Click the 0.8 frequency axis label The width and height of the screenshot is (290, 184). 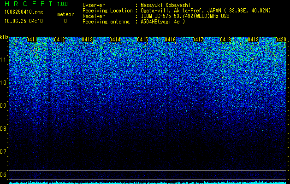3,129
